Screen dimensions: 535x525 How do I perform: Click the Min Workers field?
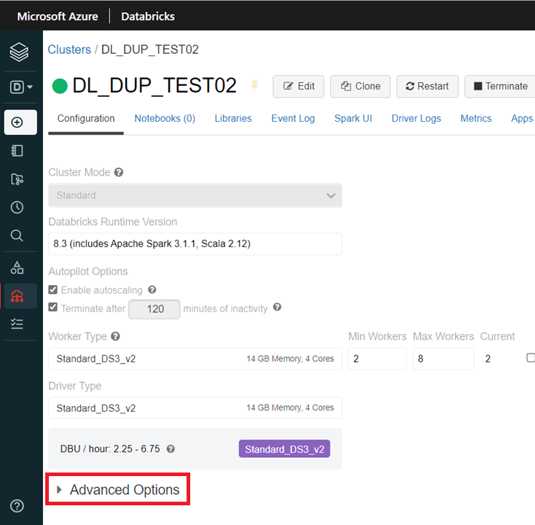tap(378, 359)
